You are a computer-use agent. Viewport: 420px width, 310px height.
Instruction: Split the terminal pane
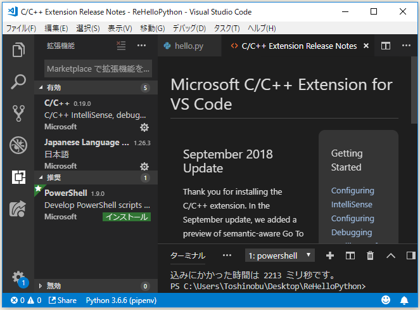click(x=350, y=255)
